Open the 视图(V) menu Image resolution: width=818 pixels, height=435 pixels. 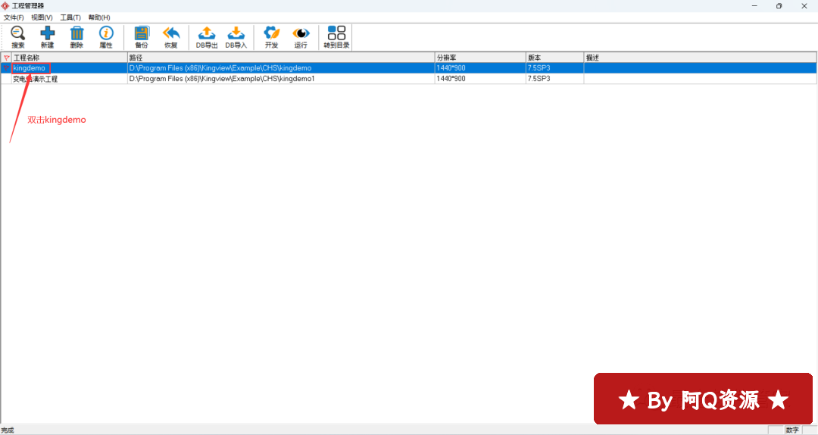42,17
